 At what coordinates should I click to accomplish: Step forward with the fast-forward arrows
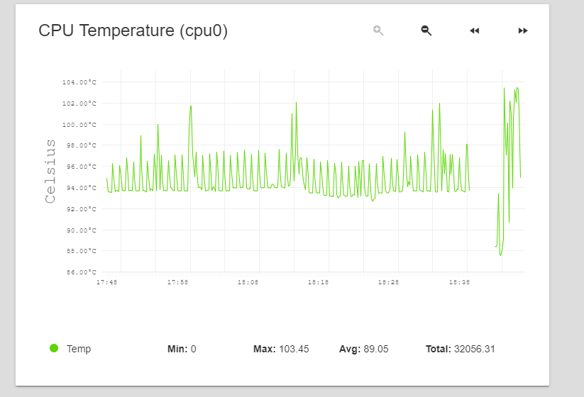tap(523, 30)
